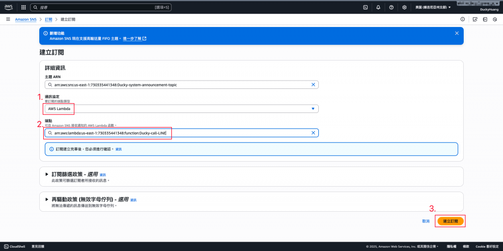This screenshot has height=251, width=503.
Task: Expand 再驅動政策 section
Action: (x=48, y=199)
